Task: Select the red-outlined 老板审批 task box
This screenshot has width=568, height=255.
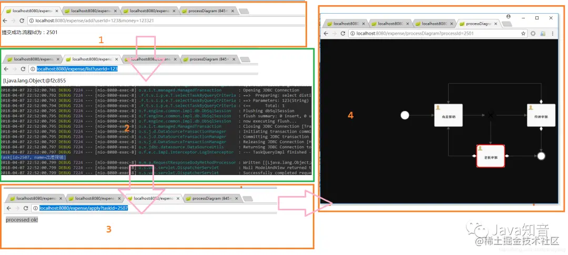Action: coord(491,156)
